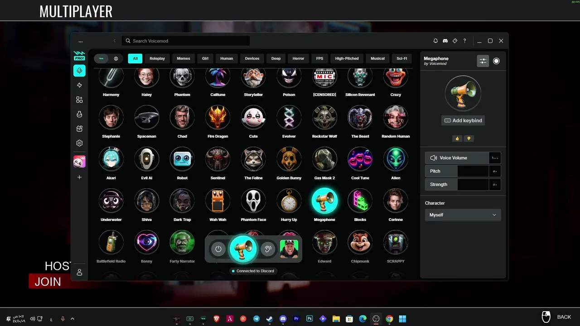The image size is (580, 326).
Task: Click the face avatar in floating bar
Action: coord(289,249)
